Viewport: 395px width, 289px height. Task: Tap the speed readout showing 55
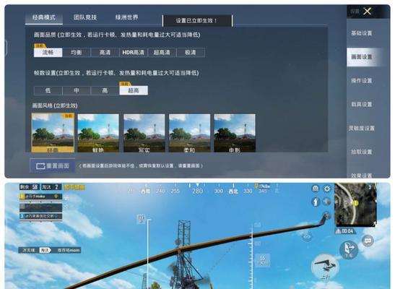[263, 260]
